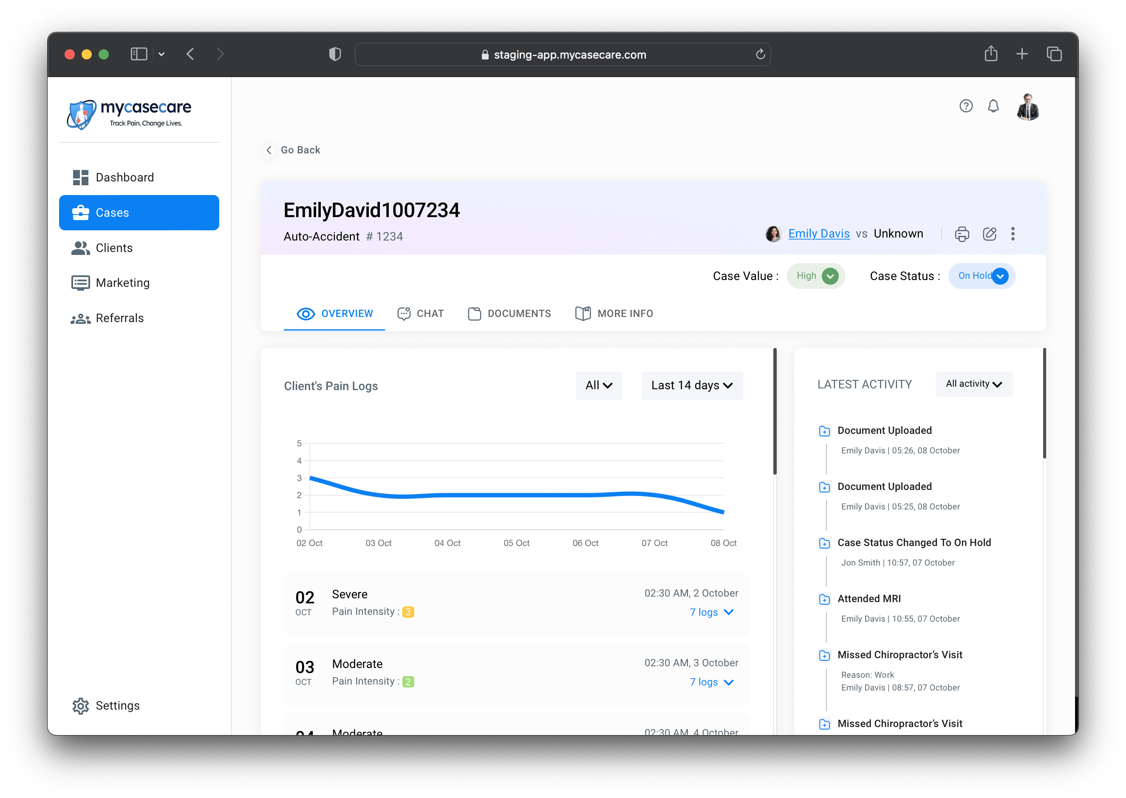Click the mycasecare logo
The height and width of the screenshot is (798, 1126).
pyautogui.click(x=129, y=114)
